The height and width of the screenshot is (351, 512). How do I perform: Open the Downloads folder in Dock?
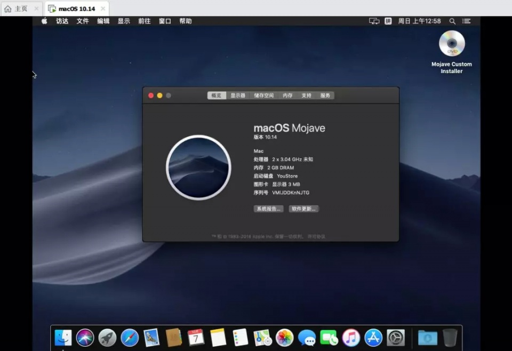(x=428, y=337)
